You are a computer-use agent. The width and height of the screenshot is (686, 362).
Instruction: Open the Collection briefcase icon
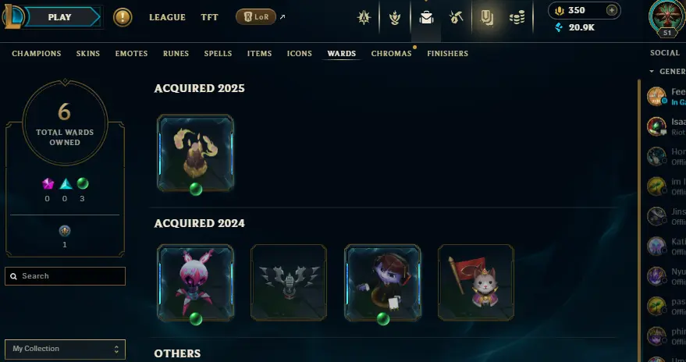426,17
